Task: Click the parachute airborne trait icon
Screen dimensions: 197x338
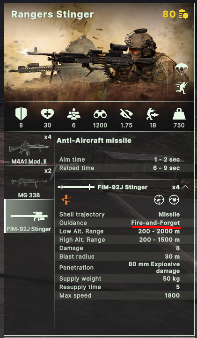Action: coord(182,69)
